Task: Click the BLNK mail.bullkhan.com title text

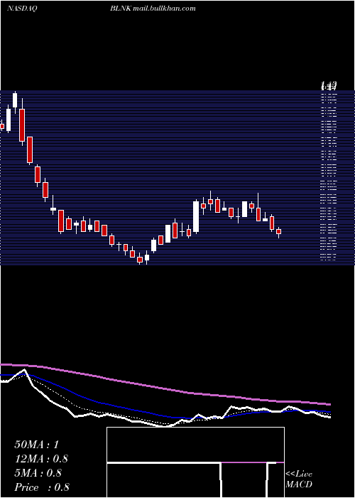Action: coord(153,9)
